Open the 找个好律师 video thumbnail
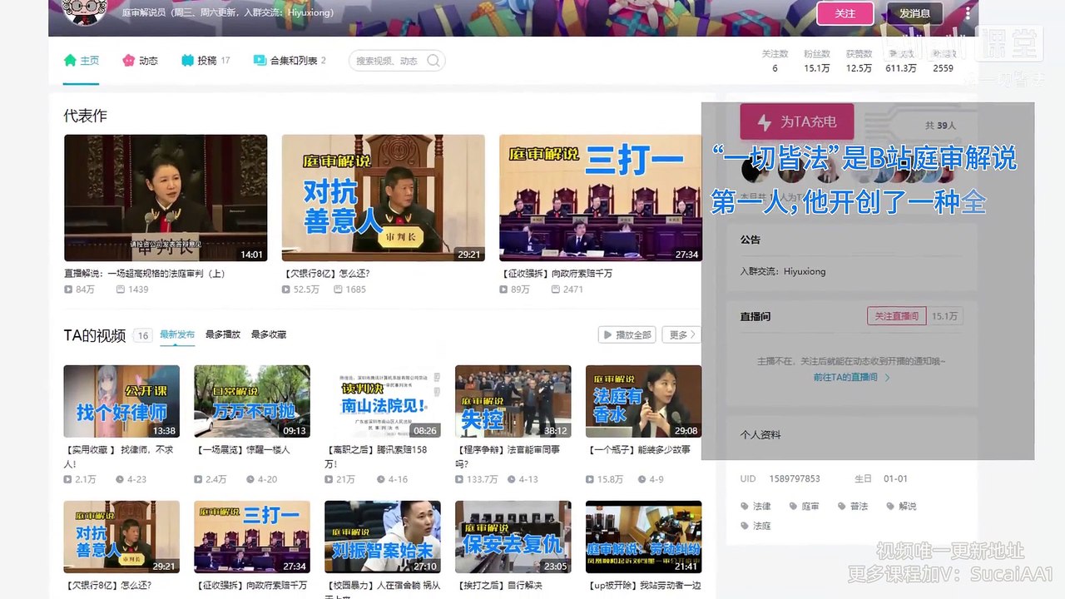 point(121,402)
